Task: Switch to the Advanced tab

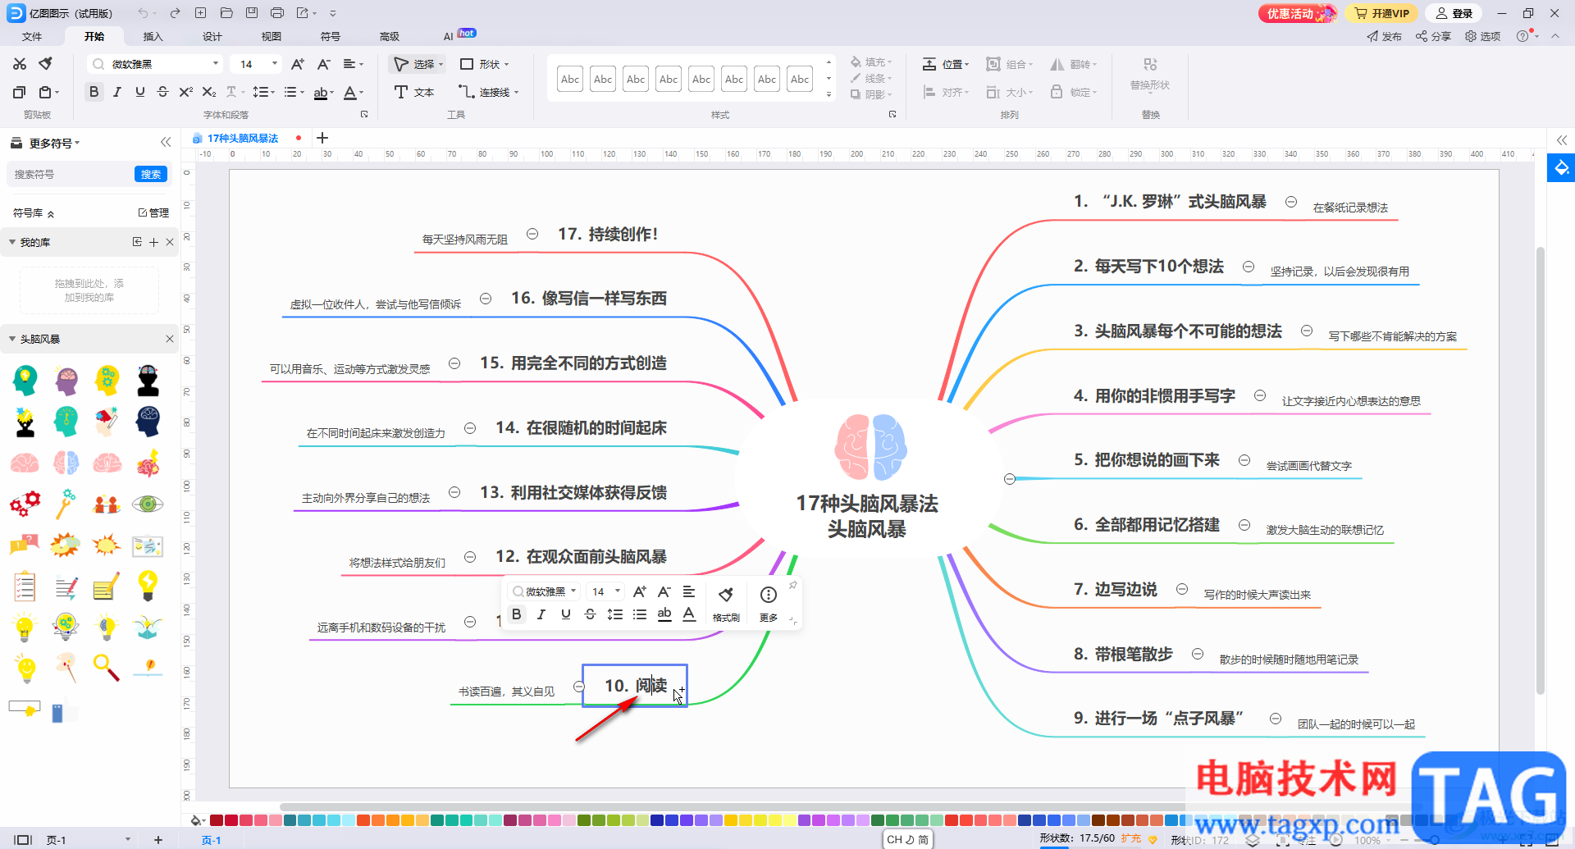Action: 390,36
